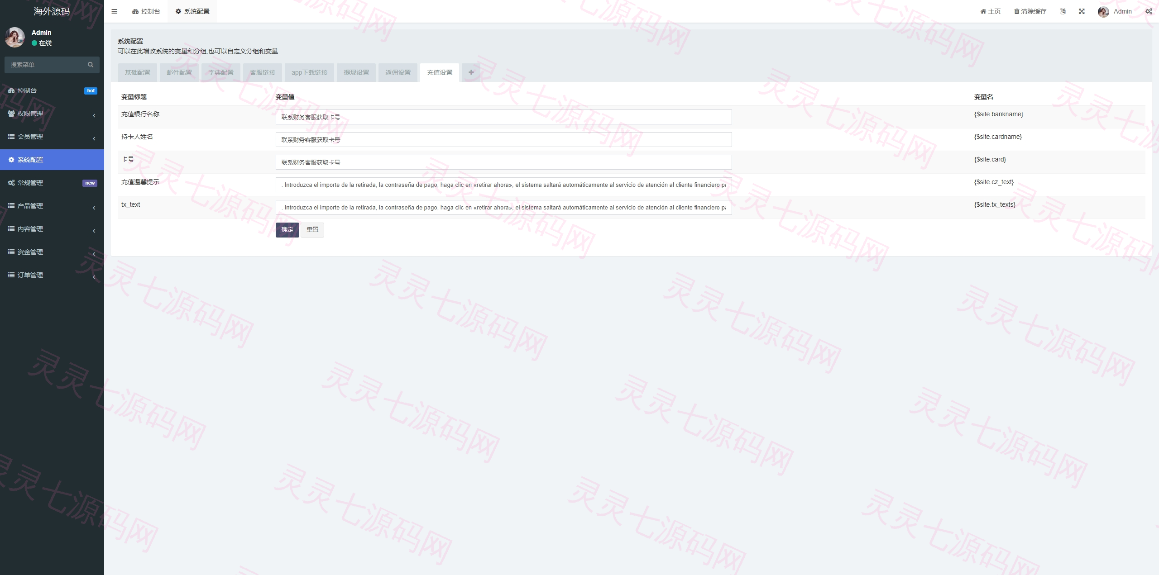The height and width of the screenshot is (575, 1159).
Task: Open the 邮件配置 tab
Action: 179,72
